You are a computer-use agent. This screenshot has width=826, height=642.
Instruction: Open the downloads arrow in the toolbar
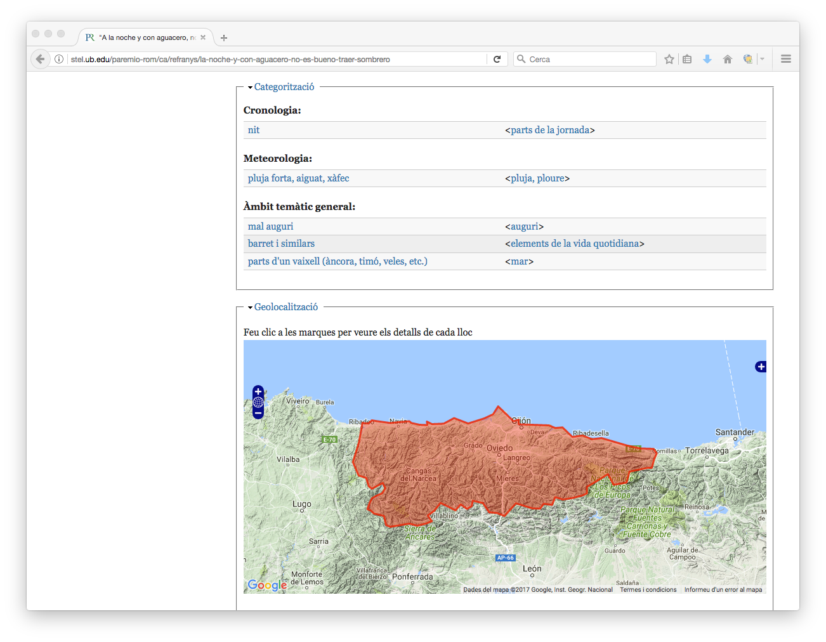pyautogui.click(x=707, y=59)
